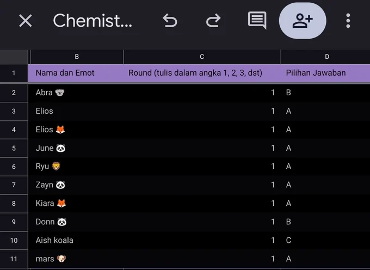Select row 1 header number
Image resolution: width=370 pixels, height=270 pixels.
tap(14, 73)
